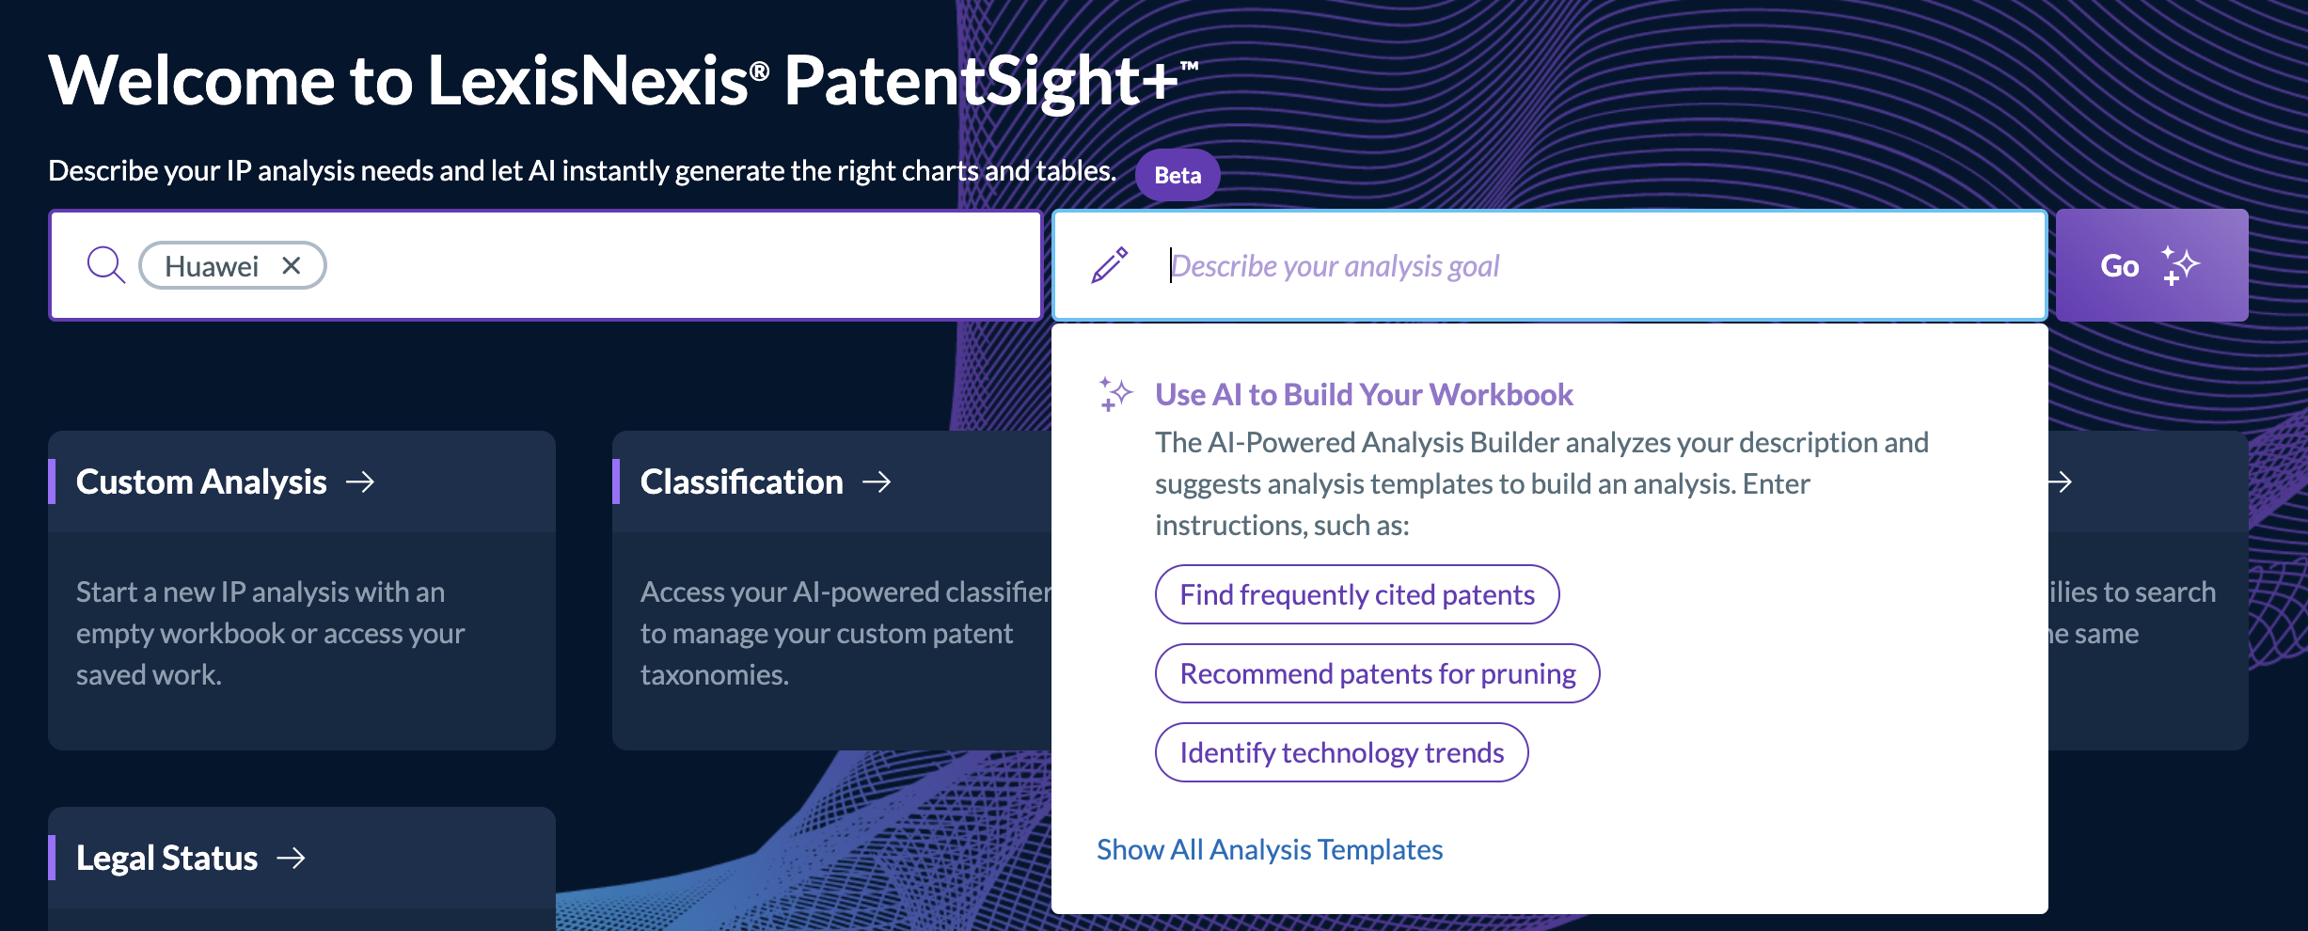
Task: Remove the Huawei search chip
Action: [x=292, y=266]
